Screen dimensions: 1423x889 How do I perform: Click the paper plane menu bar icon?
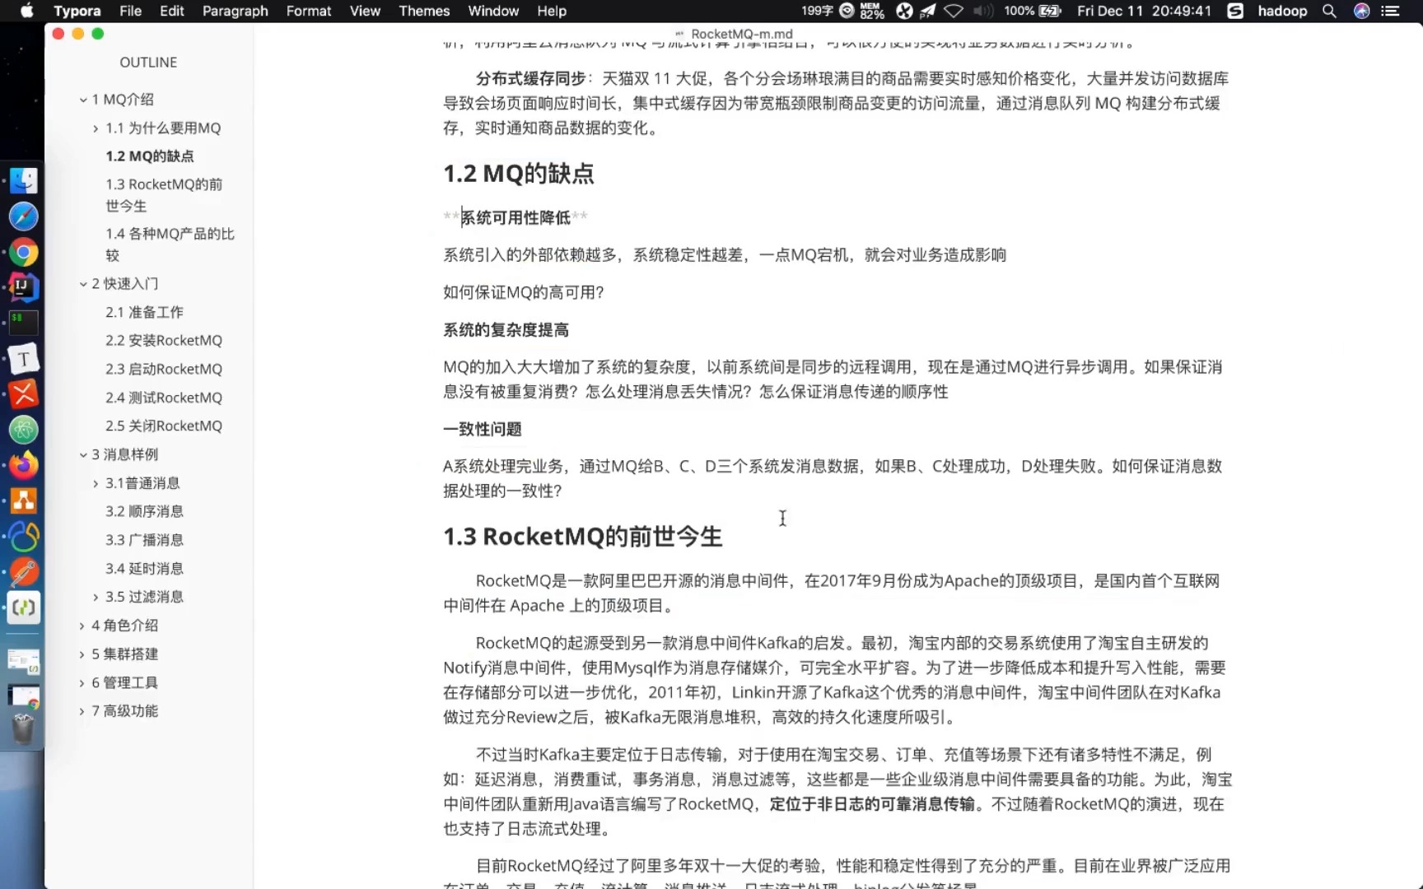(x=928, y=11)
